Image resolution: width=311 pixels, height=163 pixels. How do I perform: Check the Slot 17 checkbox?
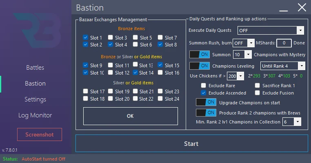click(85, 91)
